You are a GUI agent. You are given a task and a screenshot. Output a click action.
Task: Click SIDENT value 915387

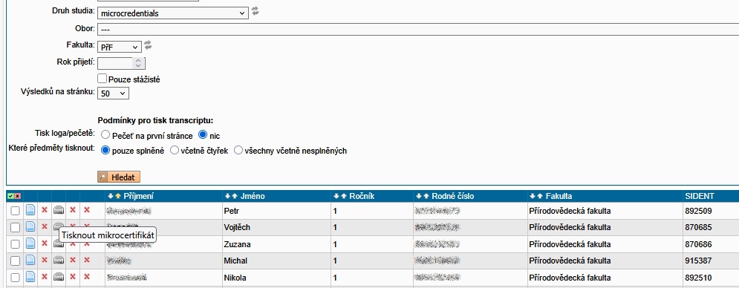(x=698, y=261)
